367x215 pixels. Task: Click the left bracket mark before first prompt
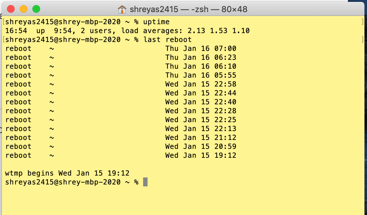coord(3,22)
